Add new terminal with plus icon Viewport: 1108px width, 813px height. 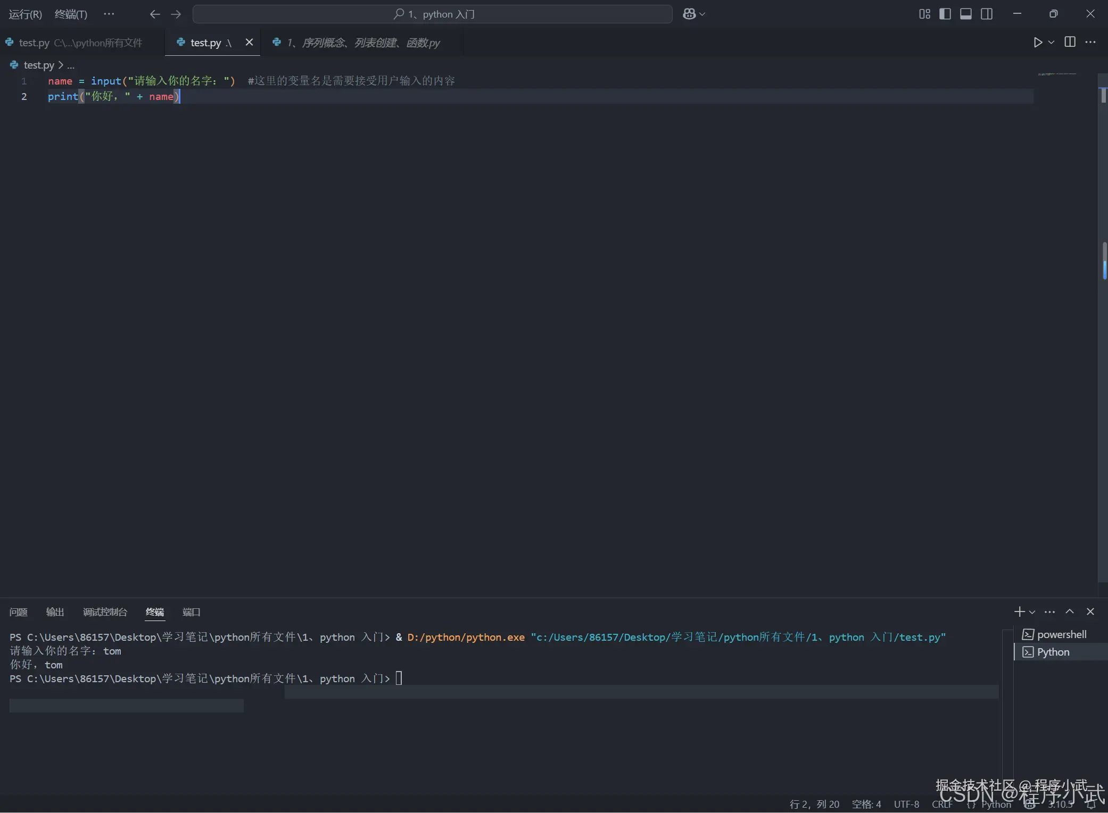pyautogui.click(x=1019, y=611)
